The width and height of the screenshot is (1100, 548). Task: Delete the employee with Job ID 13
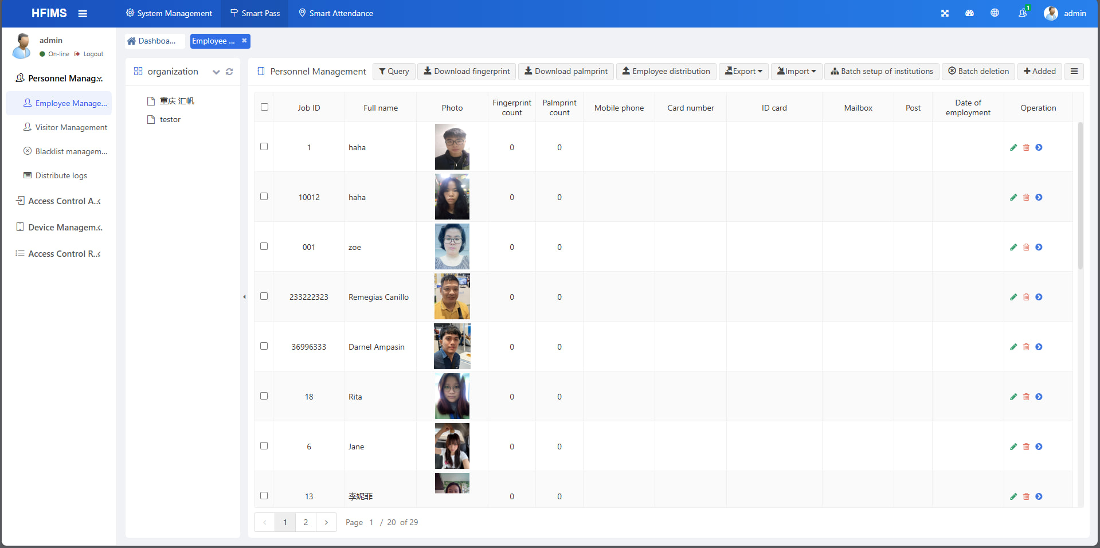pos(1026,496)
